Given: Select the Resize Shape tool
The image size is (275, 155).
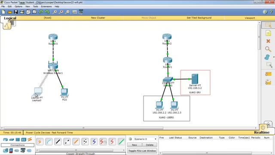Looking at the screenshot, I should [x=269, y=65].
